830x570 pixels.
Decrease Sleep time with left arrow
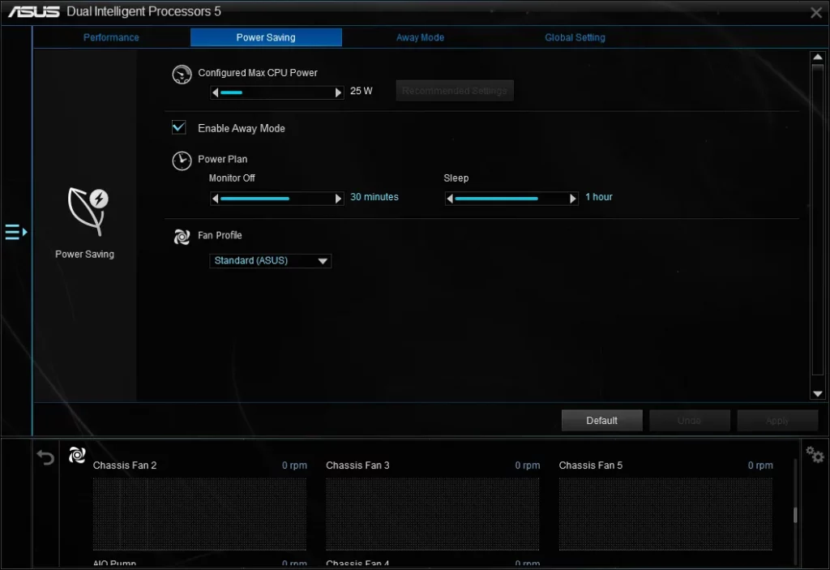click(x=450, y=199)
